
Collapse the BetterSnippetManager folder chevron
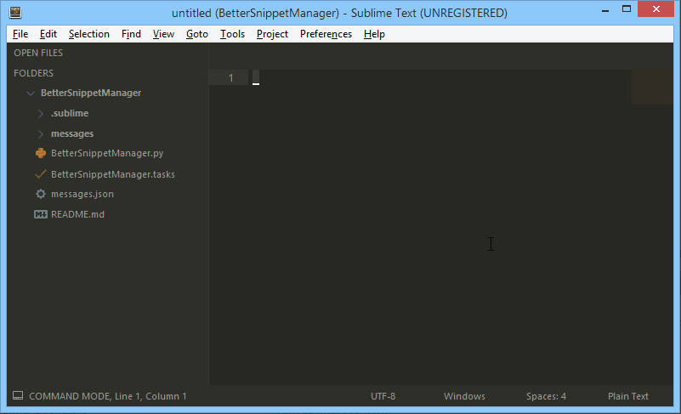[31, 93]
